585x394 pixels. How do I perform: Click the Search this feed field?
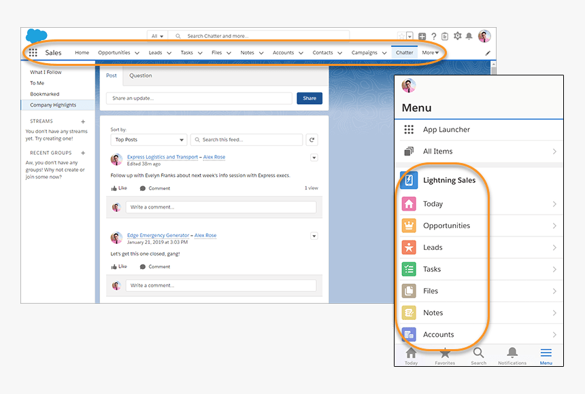[247, 140]
